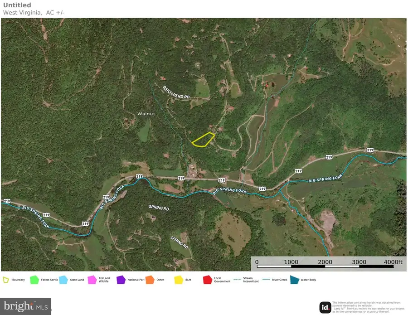Click the Land id logo icon

point(325,307)
